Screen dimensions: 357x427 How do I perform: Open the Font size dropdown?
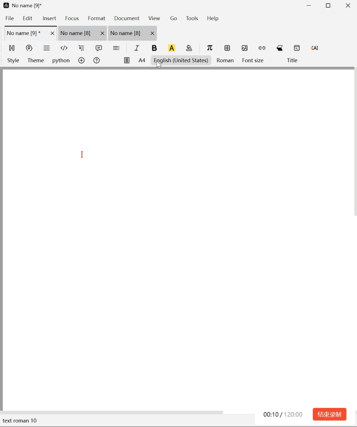coord(253,60)
